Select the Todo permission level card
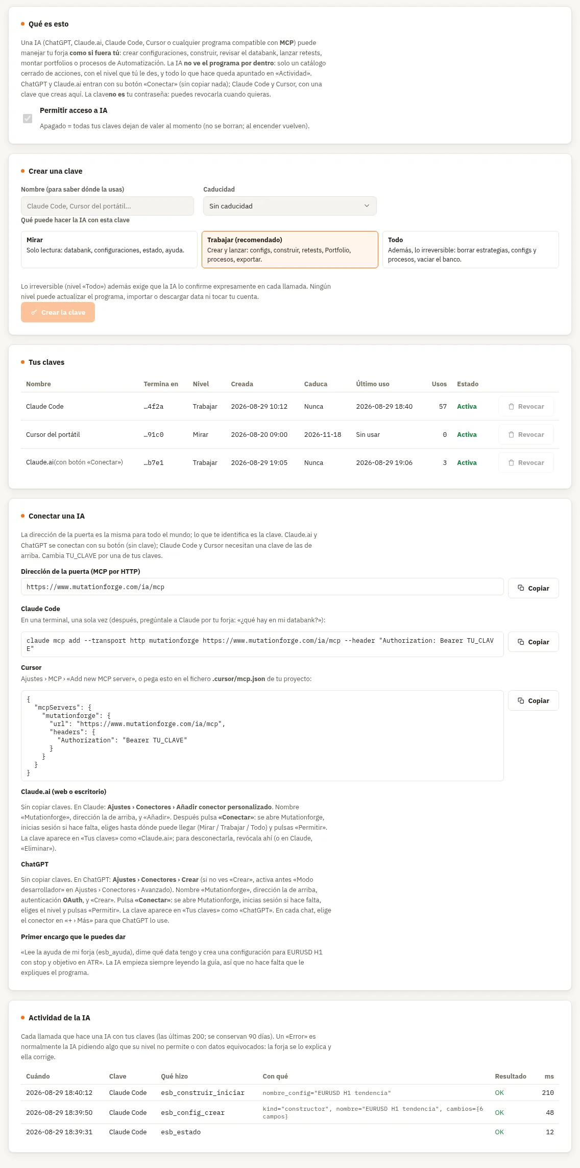 [x=470, y=249]
